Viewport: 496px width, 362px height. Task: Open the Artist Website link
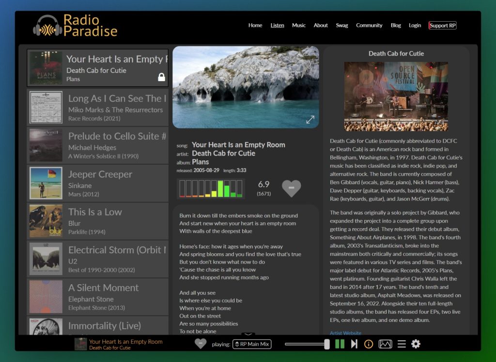click(x=345, y=333)
